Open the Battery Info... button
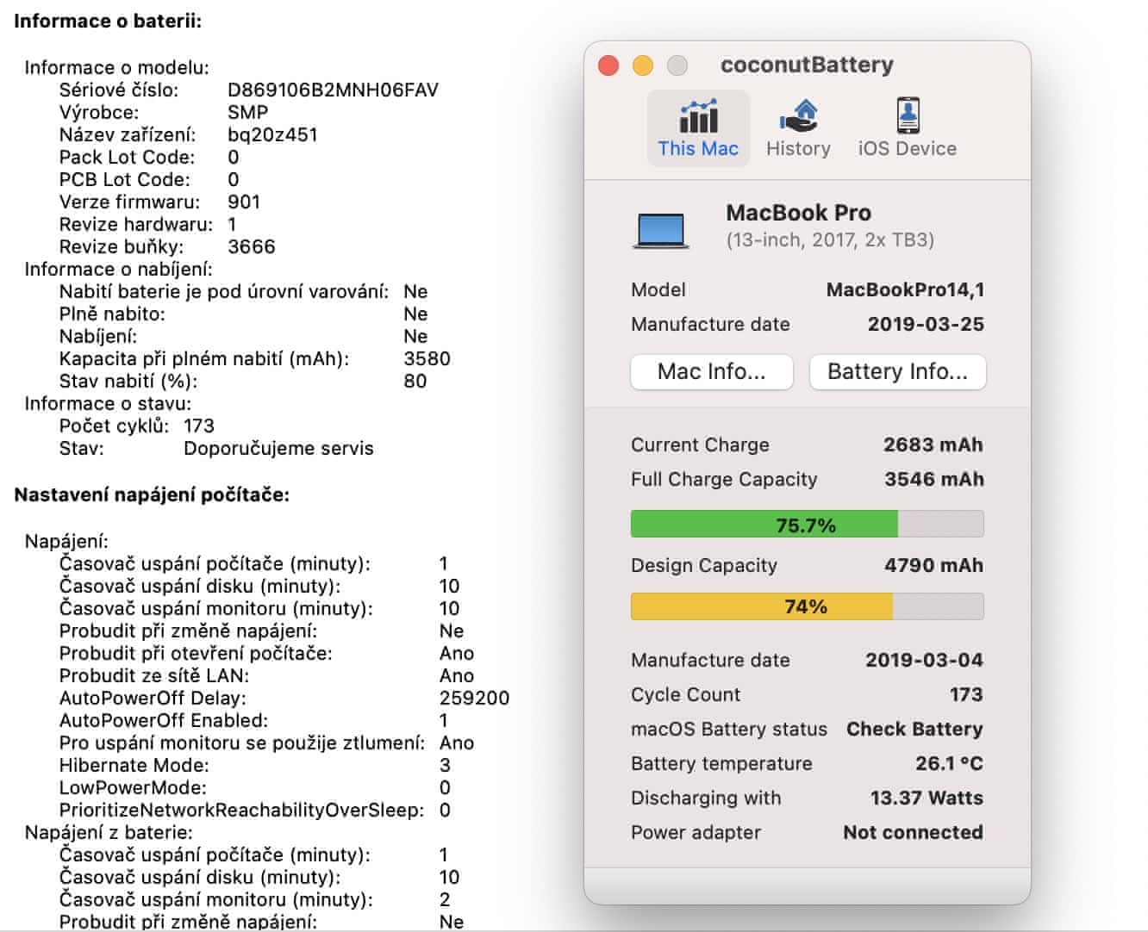The image size is (1148, 932). (x=897, y=372)
